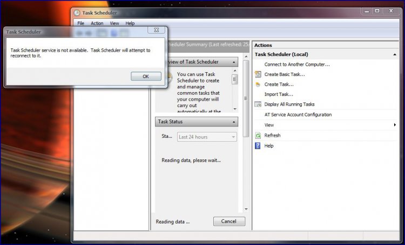The width and height of the screenshot is (405, 245).
Task: Choose Create Task… action label
Action: tap(279, 84)
